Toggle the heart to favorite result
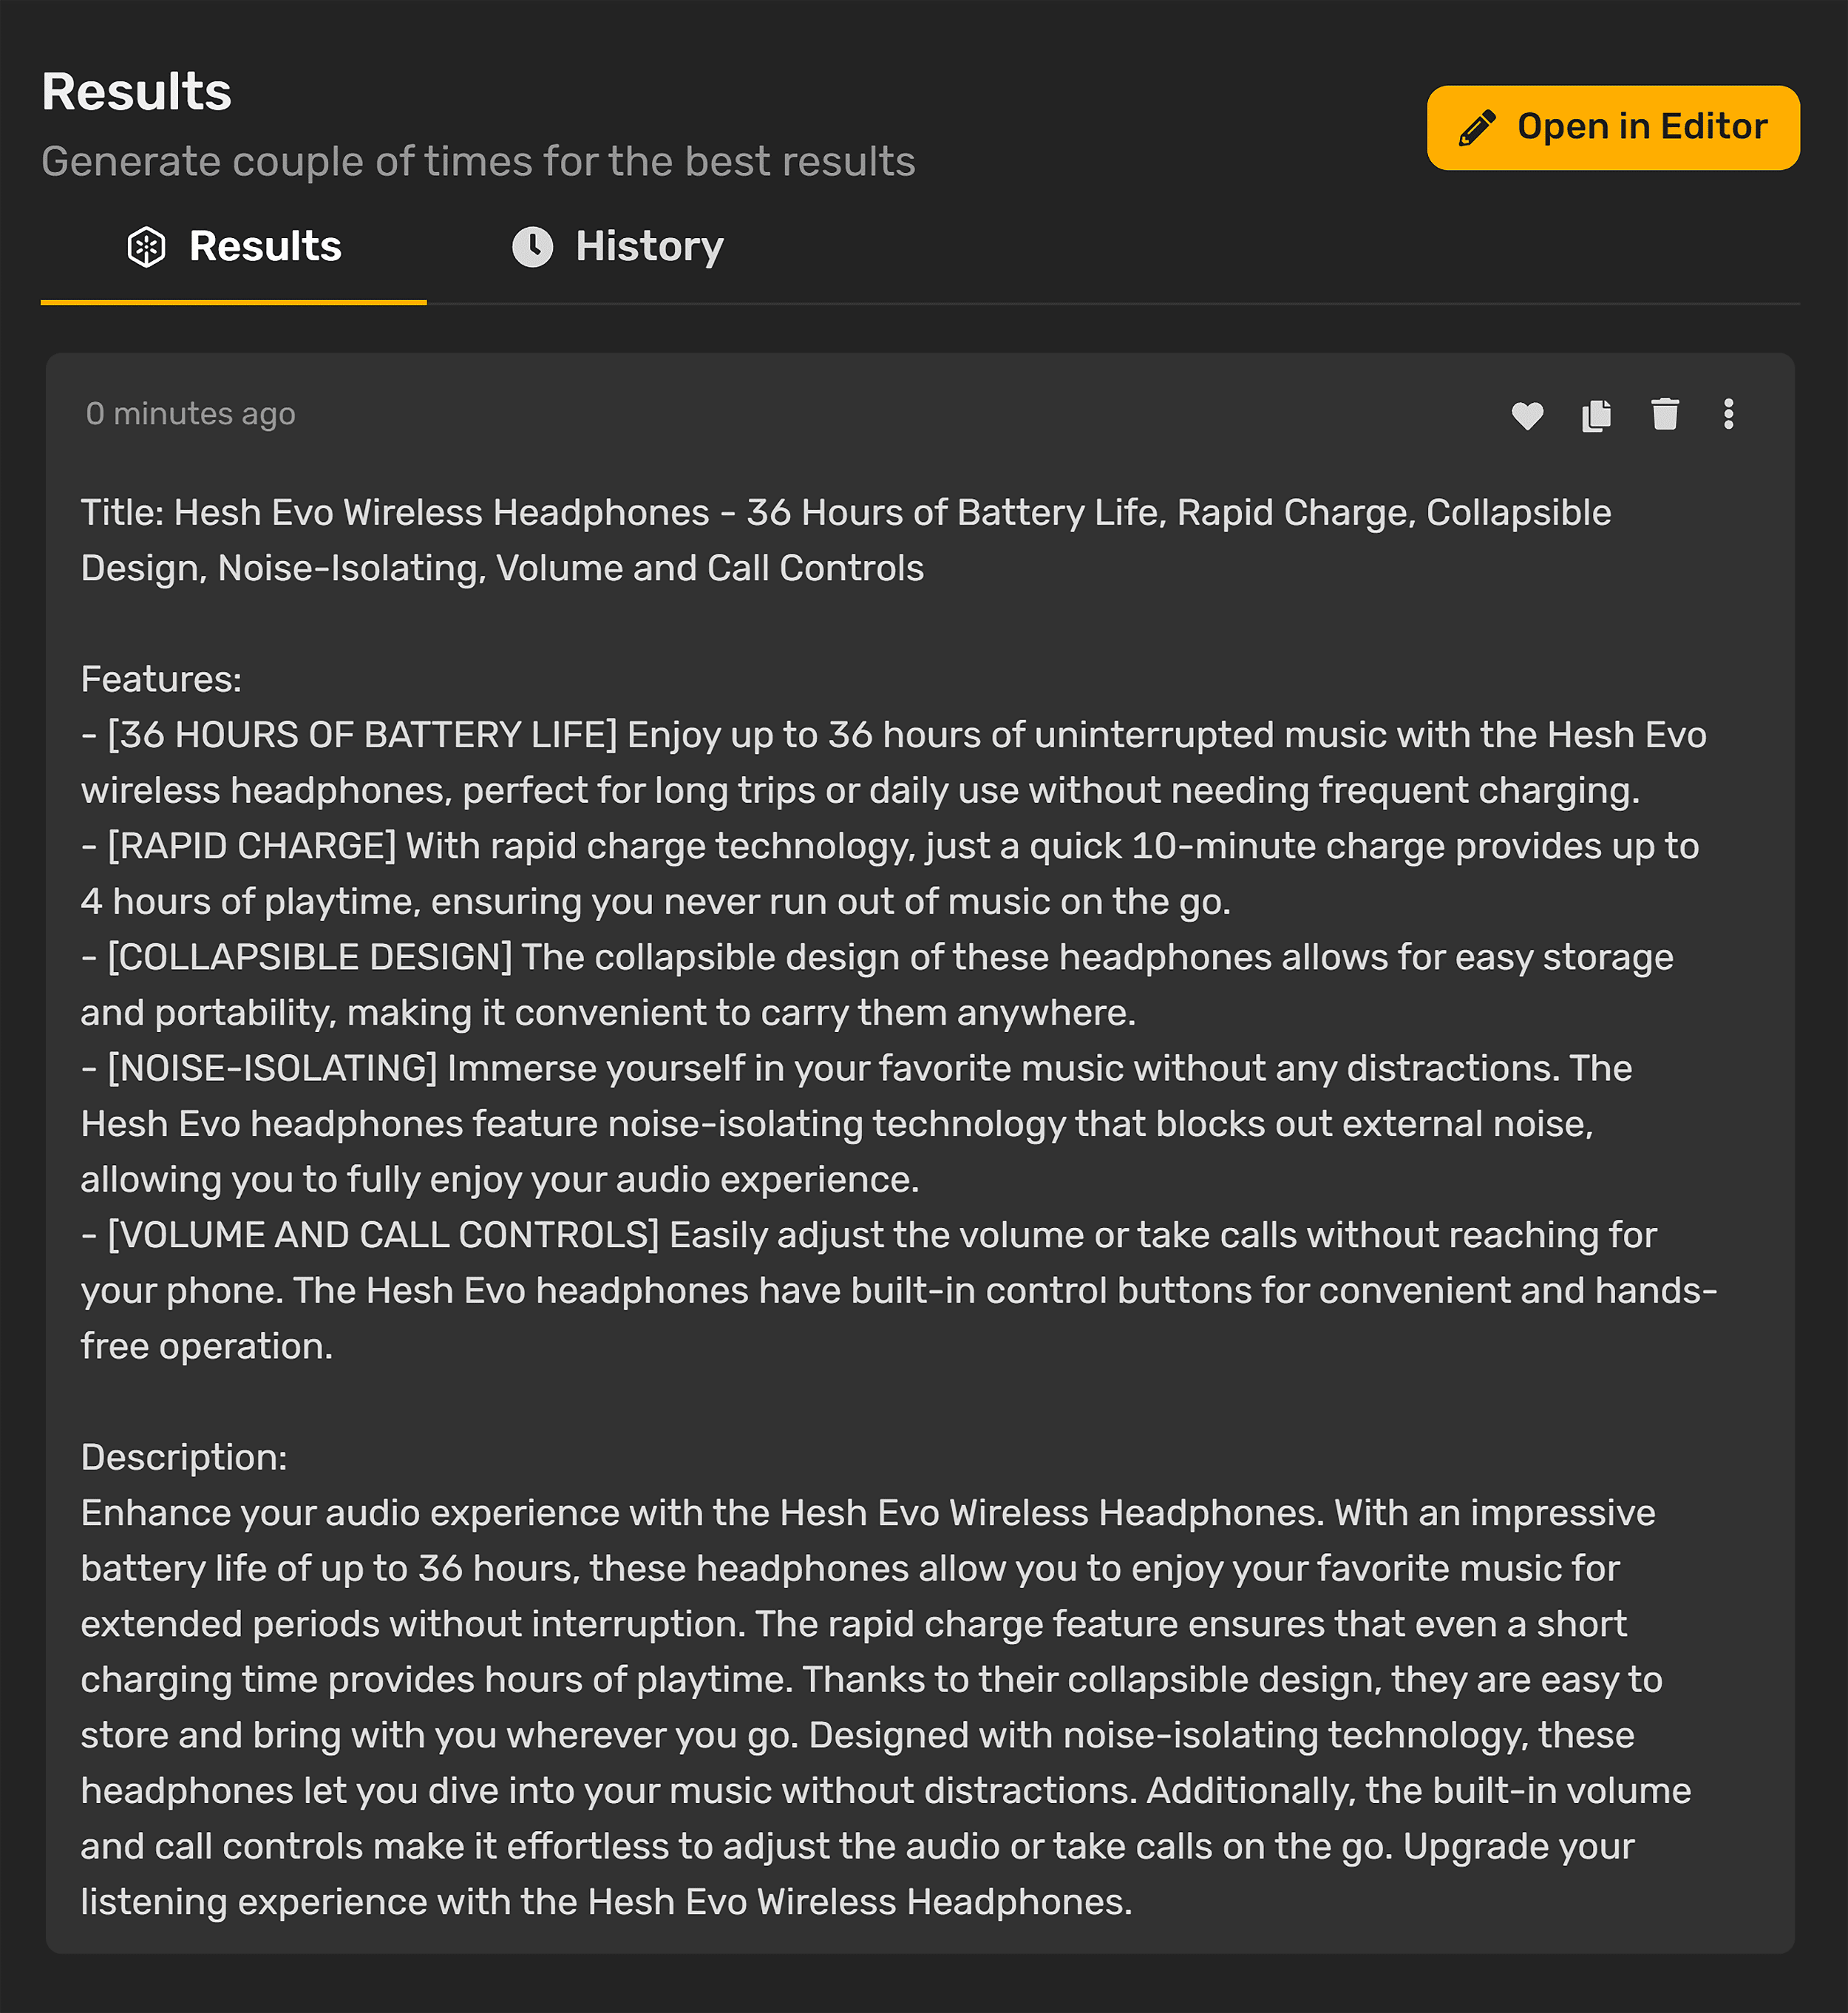Image resolution: width=1848 pixels, height=2013 pixels. 1526,415
